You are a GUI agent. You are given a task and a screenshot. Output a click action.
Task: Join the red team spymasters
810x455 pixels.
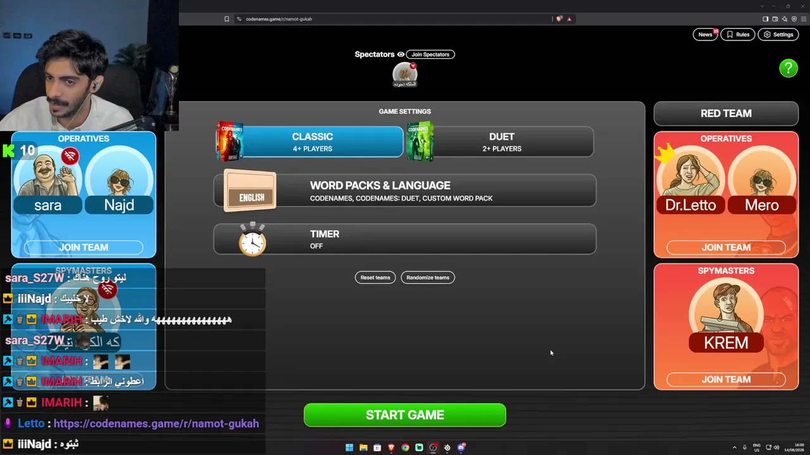point(726,380)
